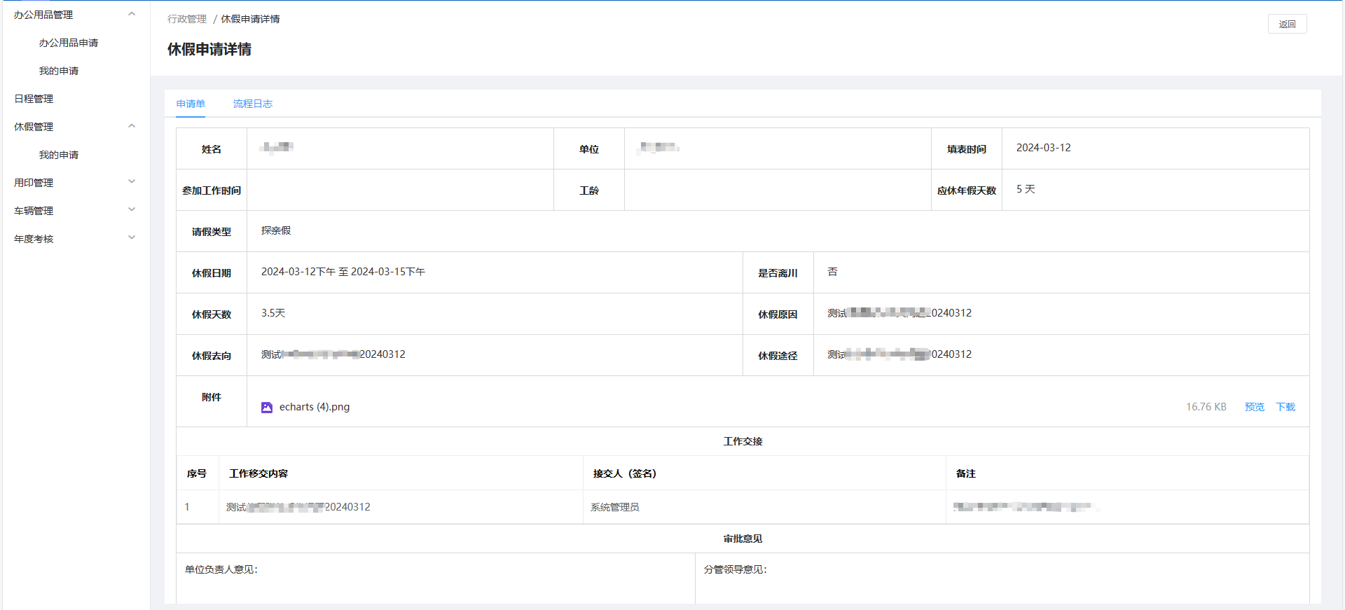
Task: Click the echarts (4).png image file icon
Action: click(267, 407)
